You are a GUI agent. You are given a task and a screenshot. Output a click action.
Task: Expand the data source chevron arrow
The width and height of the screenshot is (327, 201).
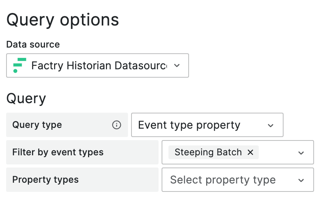[x=177, y=65]
